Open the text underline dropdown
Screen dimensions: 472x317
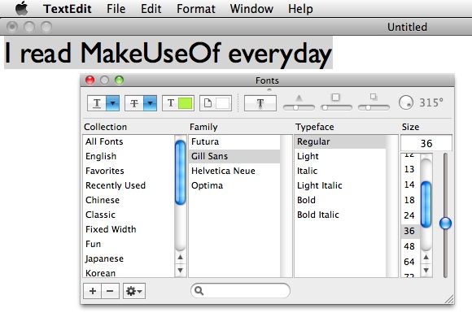[112, 103]
